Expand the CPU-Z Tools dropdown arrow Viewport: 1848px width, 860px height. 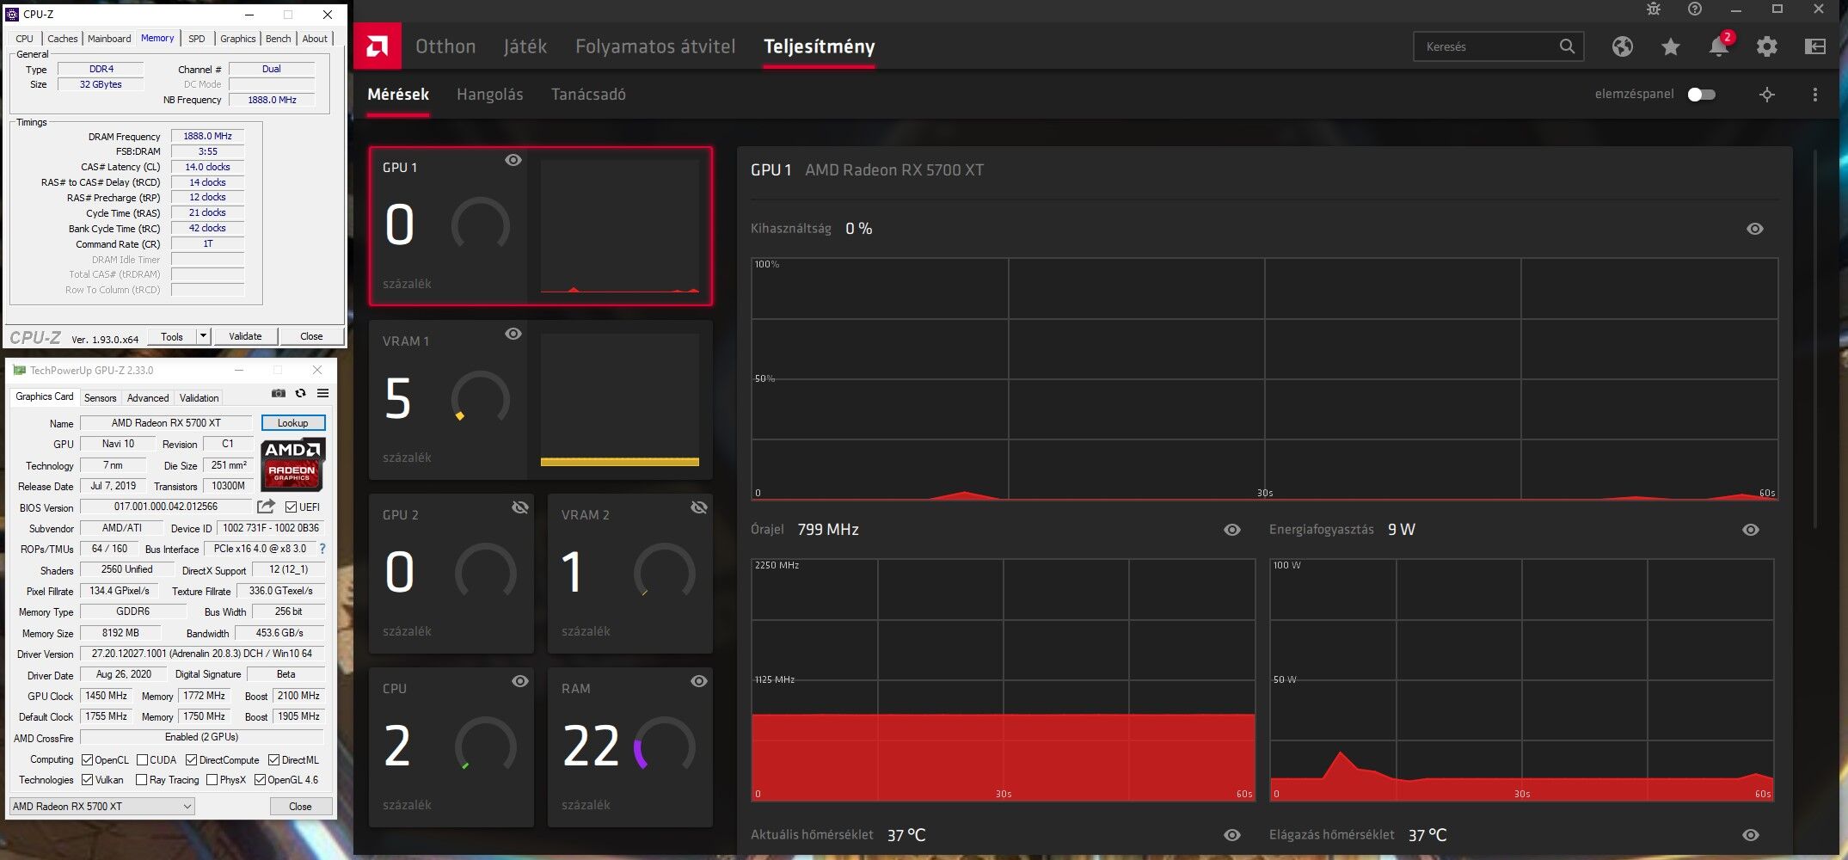click(x=203, y=336)
